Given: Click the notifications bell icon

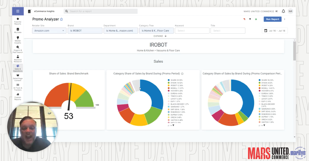Looking at the screenshot, I should tap(283, 11).
